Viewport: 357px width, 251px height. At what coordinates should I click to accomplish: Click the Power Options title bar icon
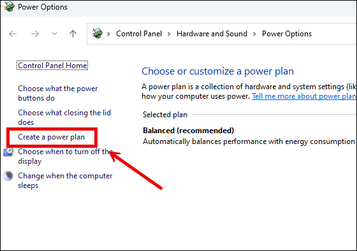[10, 6]
